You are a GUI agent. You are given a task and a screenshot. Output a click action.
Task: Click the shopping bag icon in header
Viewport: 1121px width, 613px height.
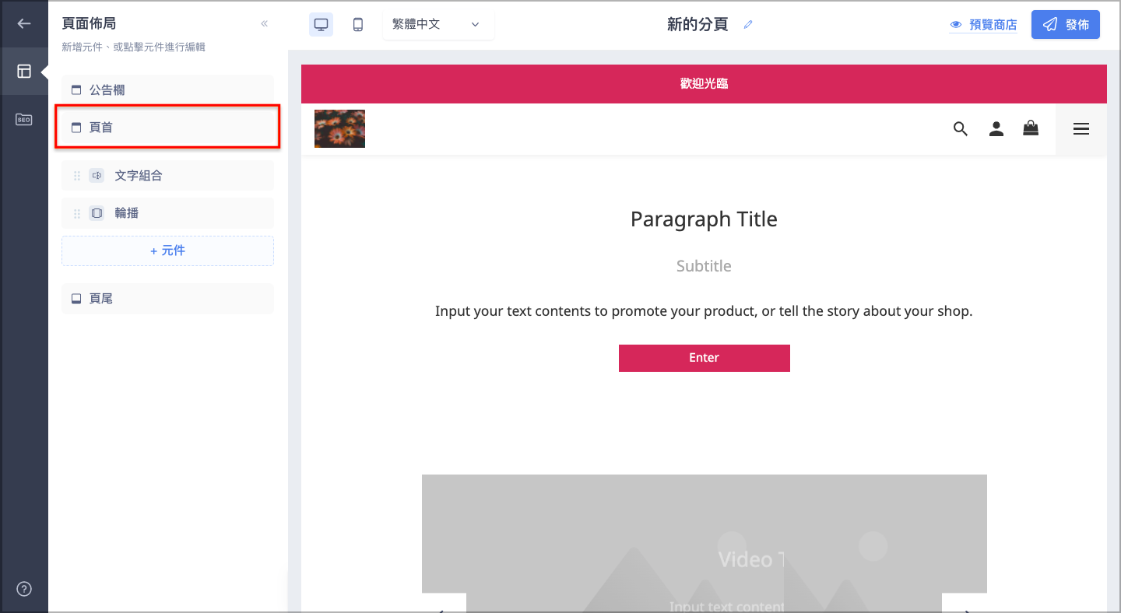pos(1031,128)
